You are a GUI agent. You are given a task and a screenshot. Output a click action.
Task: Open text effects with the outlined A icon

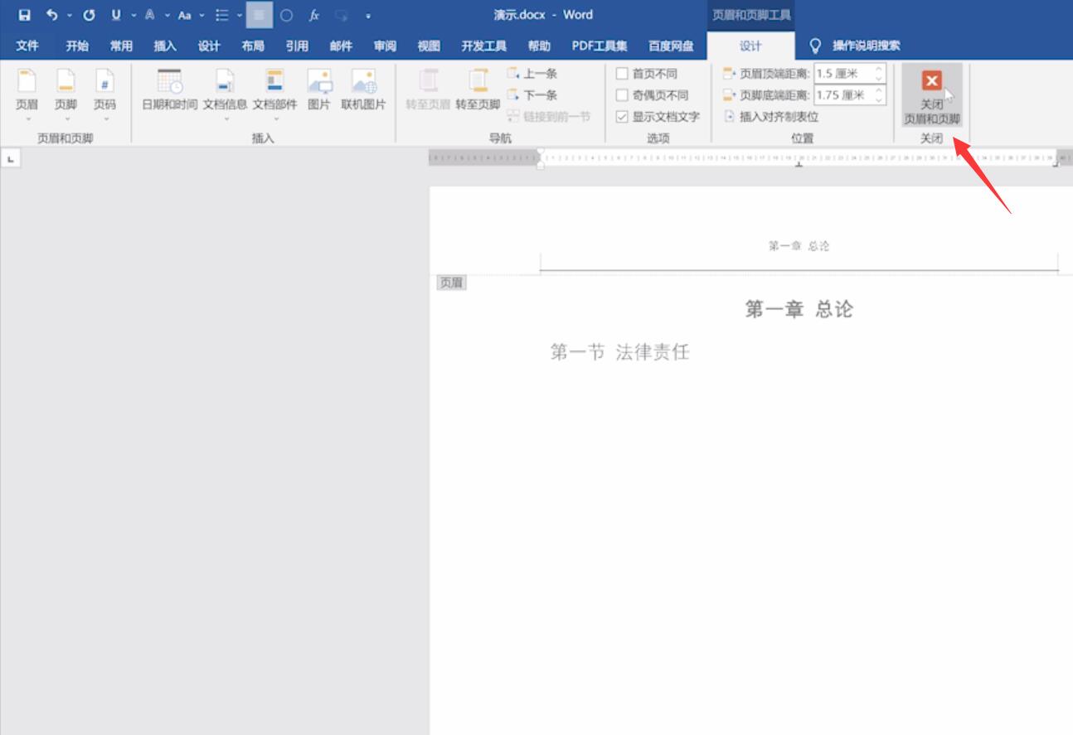point(150,15)
